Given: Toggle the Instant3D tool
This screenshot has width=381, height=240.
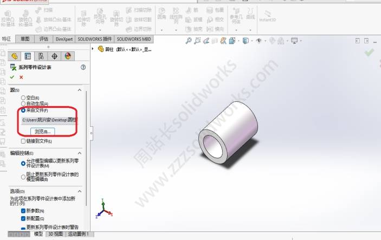Looking at the screenshot, I should 267,16.
